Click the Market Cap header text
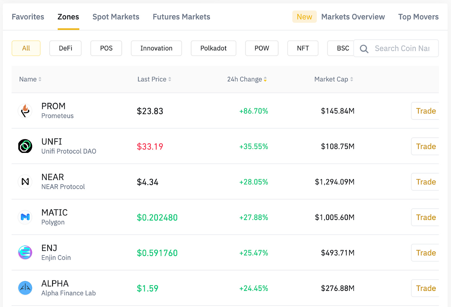The width and height of the screenshot is (451, 307). pyautogui.click(x=331, y=79)
